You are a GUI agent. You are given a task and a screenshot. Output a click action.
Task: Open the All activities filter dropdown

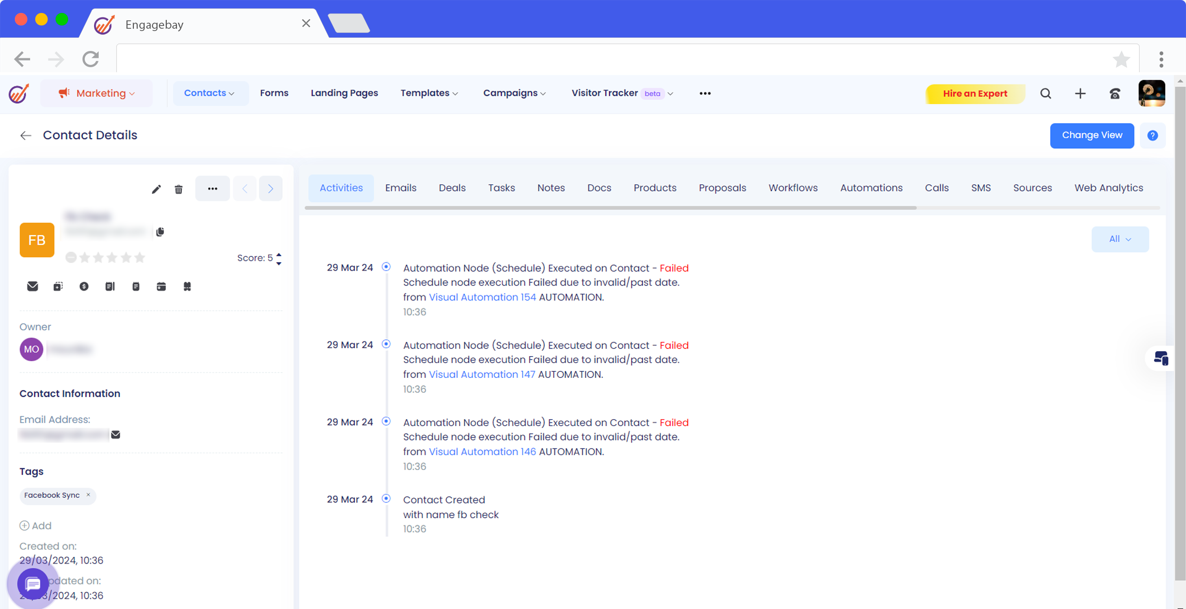[x=1120, y=239]
